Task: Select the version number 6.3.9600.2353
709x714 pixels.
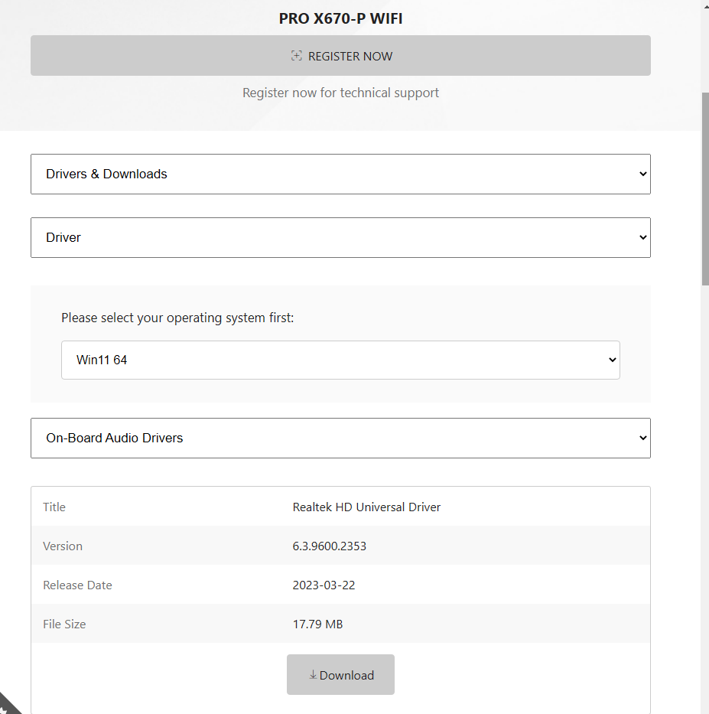Action: click(x=330, y=546)
